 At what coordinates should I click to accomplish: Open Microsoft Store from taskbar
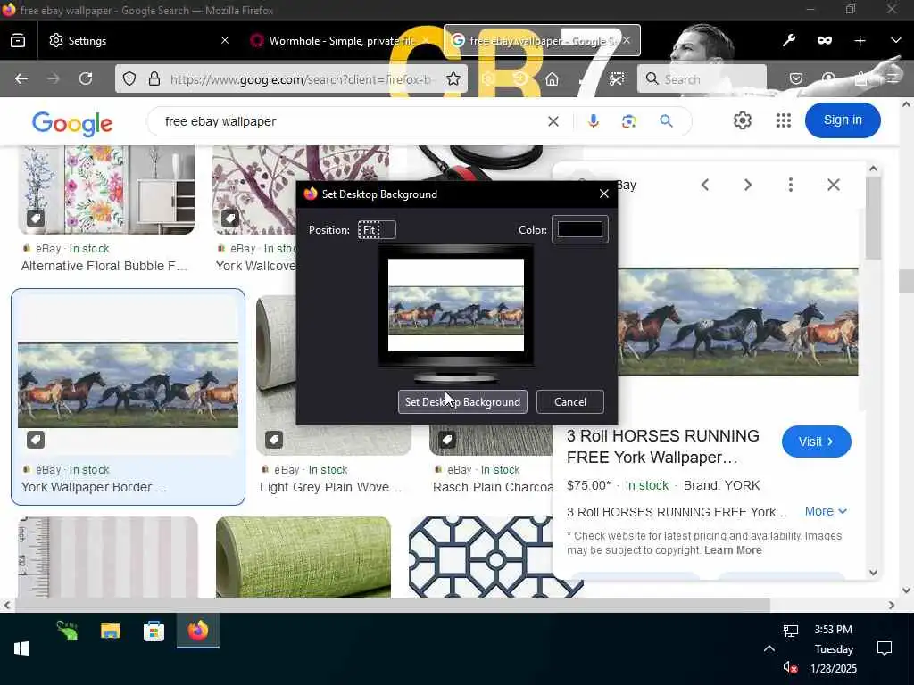click(154, 631)
